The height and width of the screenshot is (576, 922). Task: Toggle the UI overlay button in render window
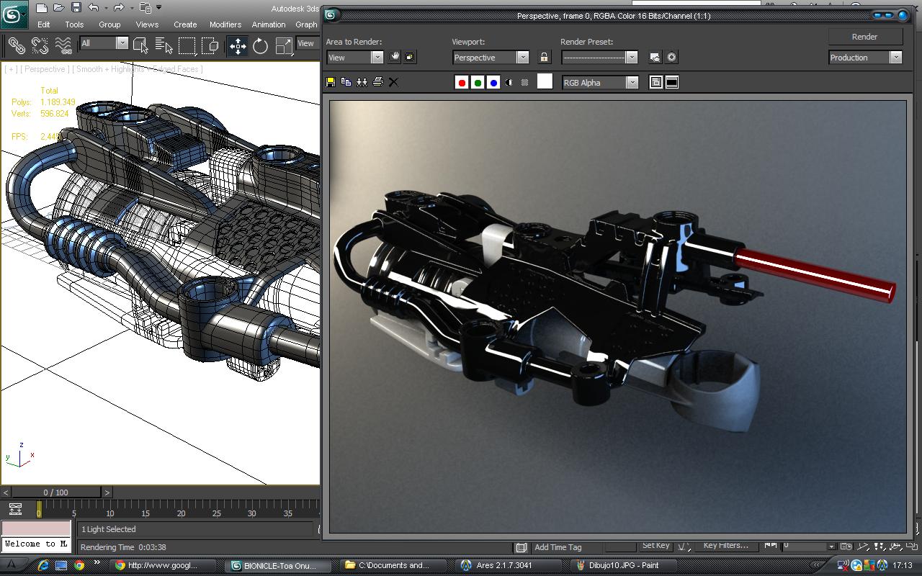coord(656,83)
